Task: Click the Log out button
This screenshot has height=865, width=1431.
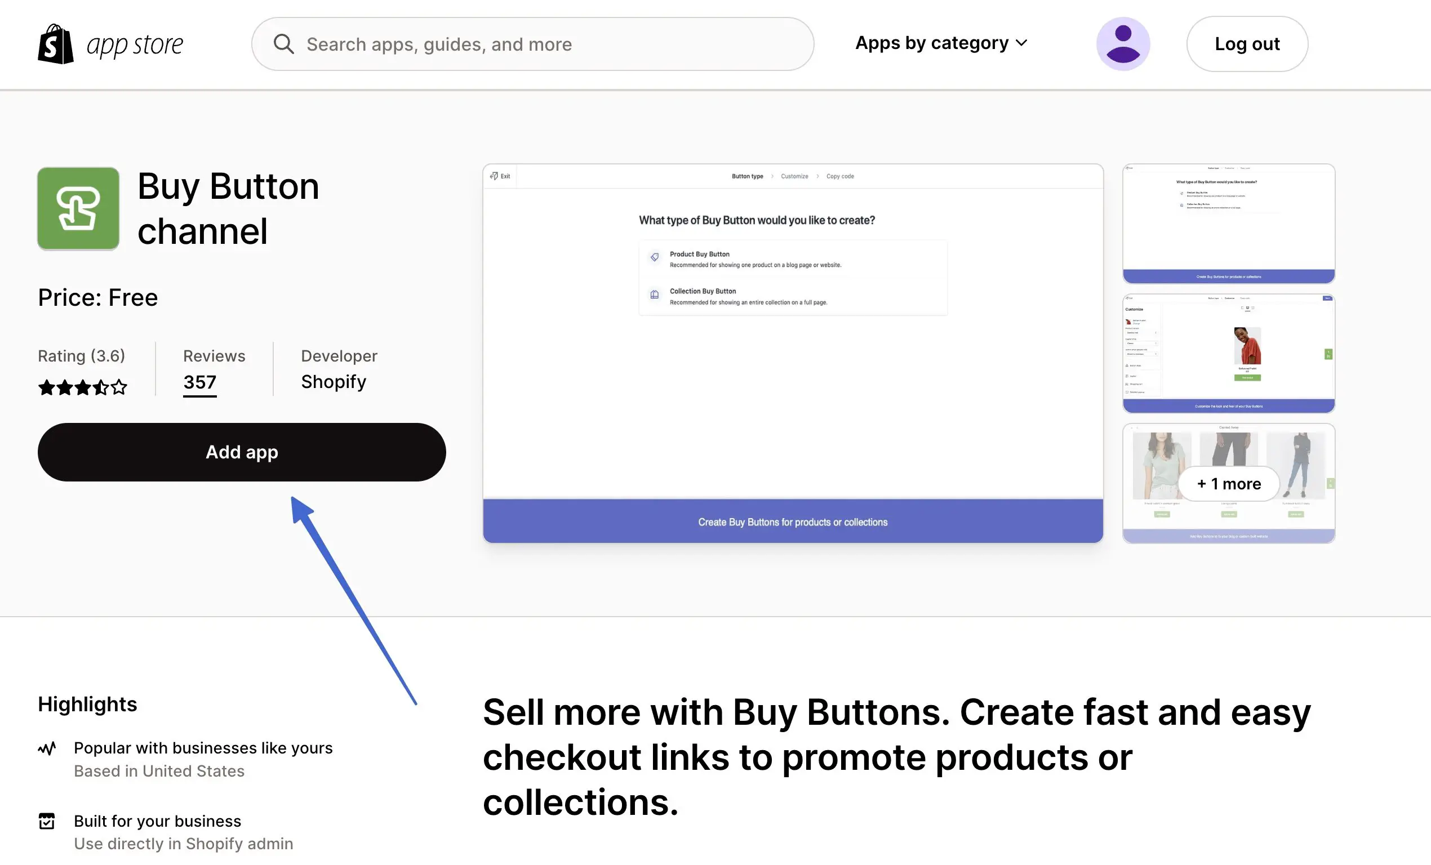Action: point(1247,43)
